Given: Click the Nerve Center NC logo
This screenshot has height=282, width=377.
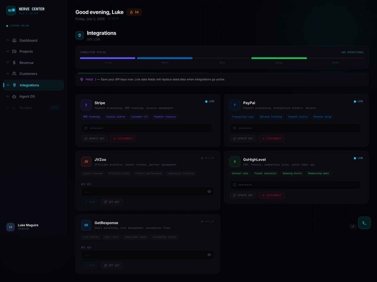Looking at the screenshot, I should point(11,10).
